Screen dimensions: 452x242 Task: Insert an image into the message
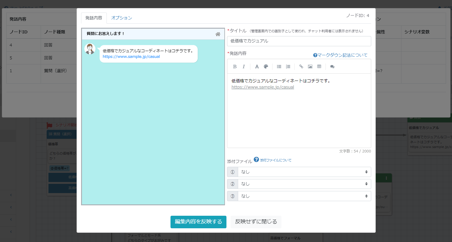(310, 67)
